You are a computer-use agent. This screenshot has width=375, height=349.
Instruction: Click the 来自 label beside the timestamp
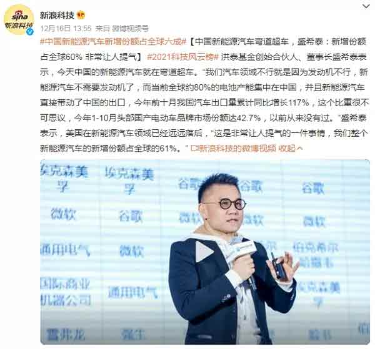(102, 29)
